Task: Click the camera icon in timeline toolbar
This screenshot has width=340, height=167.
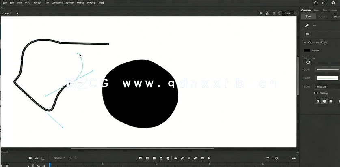Action: 30,158
